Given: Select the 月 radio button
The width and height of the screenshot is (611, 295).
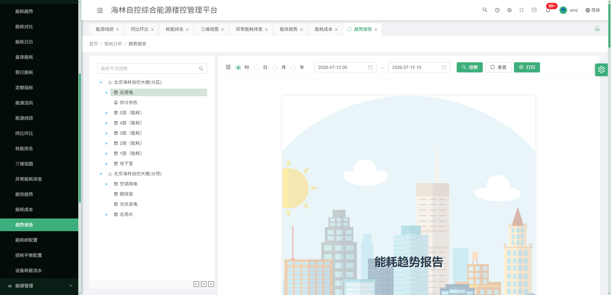Looking at the screenshot, I should click(275, 68).
